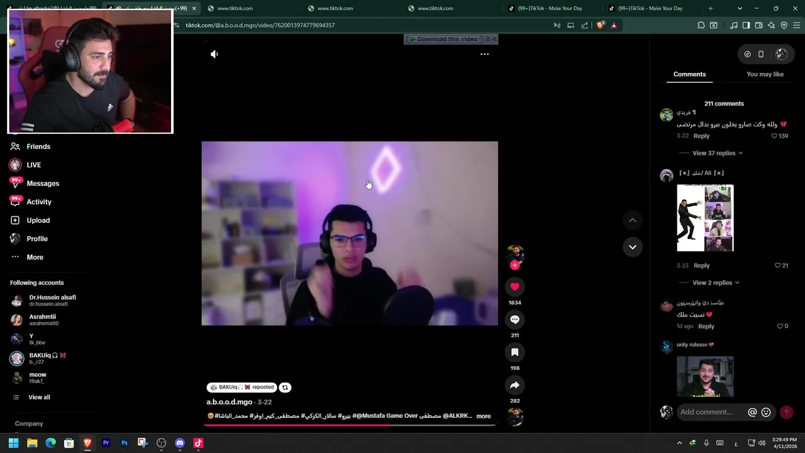The height and width of the screenshot is (453, 805).
Task: Reply to the first comment dated 3-22
Action: (x=701, y=136)
